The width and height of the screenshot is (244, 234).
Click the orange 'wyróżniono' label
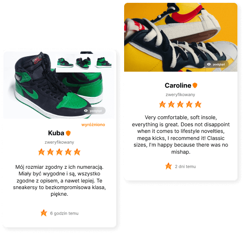93,125
